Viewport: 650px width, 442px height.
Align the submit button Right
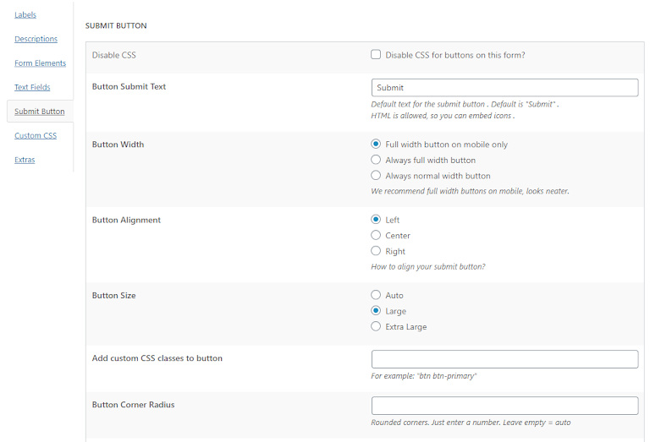point(376,251)
